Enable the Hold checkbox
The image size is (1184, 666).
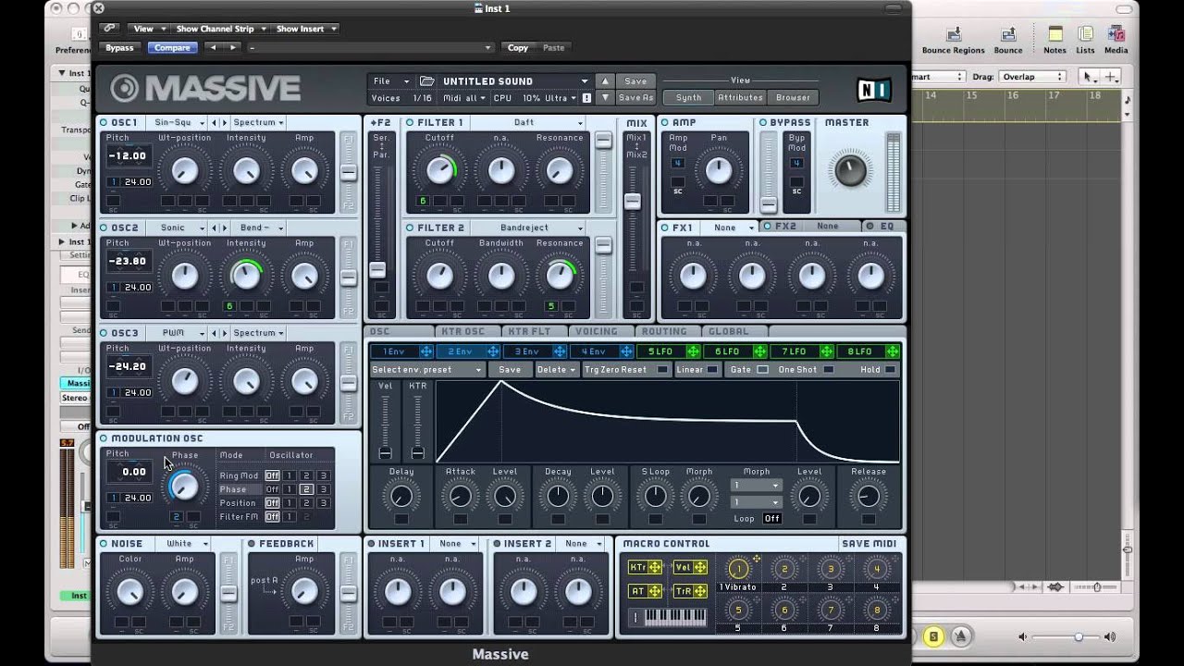coord(890,370)
